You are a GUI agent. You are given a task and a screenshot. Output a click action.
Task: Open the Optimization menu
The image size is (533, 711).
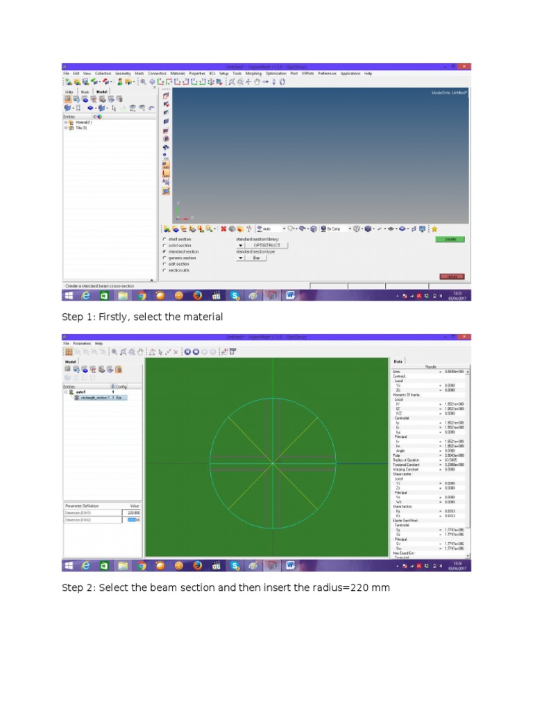(276, 74)
